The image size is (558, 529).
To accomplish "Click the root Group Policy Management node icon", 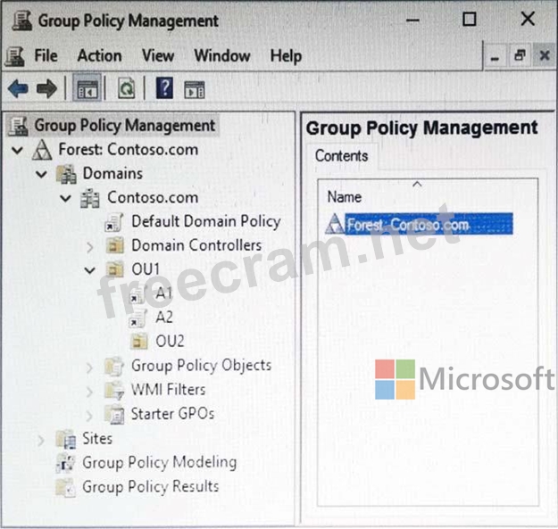I will tap(18, 126).
